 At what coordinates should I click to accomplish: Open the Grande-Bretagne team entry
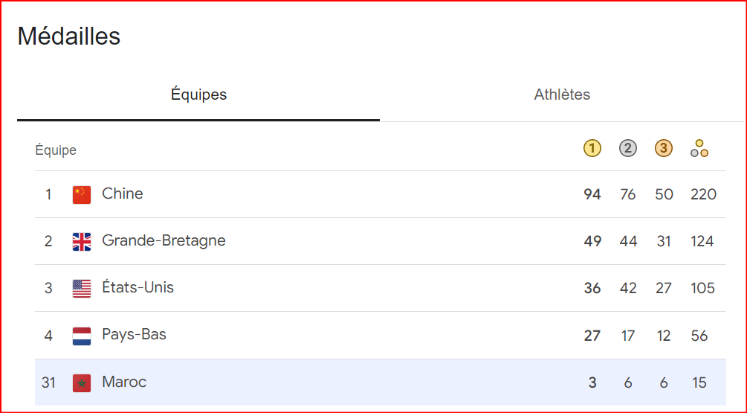pyautogui.click(x=380, y=241)
